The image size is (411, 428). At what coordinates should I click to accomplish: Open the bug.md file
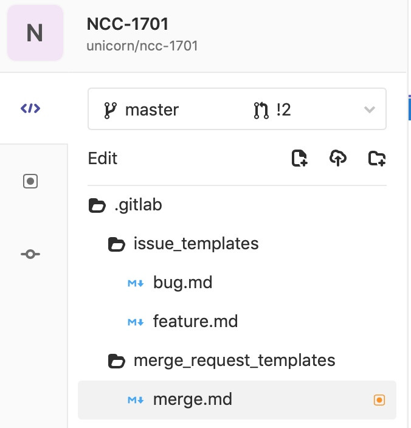pyautogui.click(x=182, y=283)
